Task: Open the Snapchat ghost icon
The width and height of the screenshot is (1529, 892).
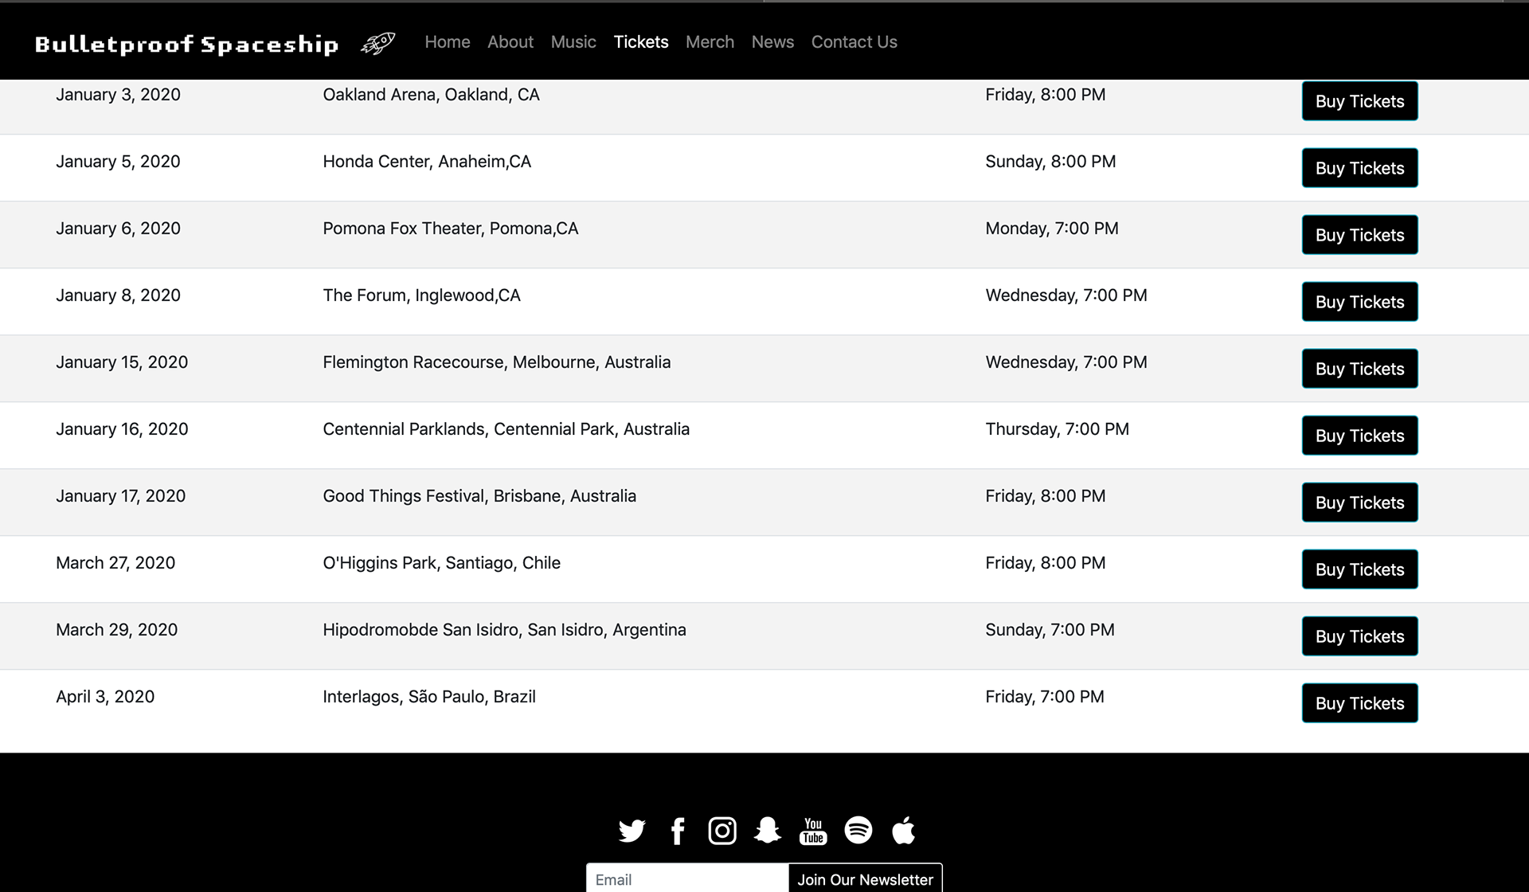Action: (x=768, y=830)
